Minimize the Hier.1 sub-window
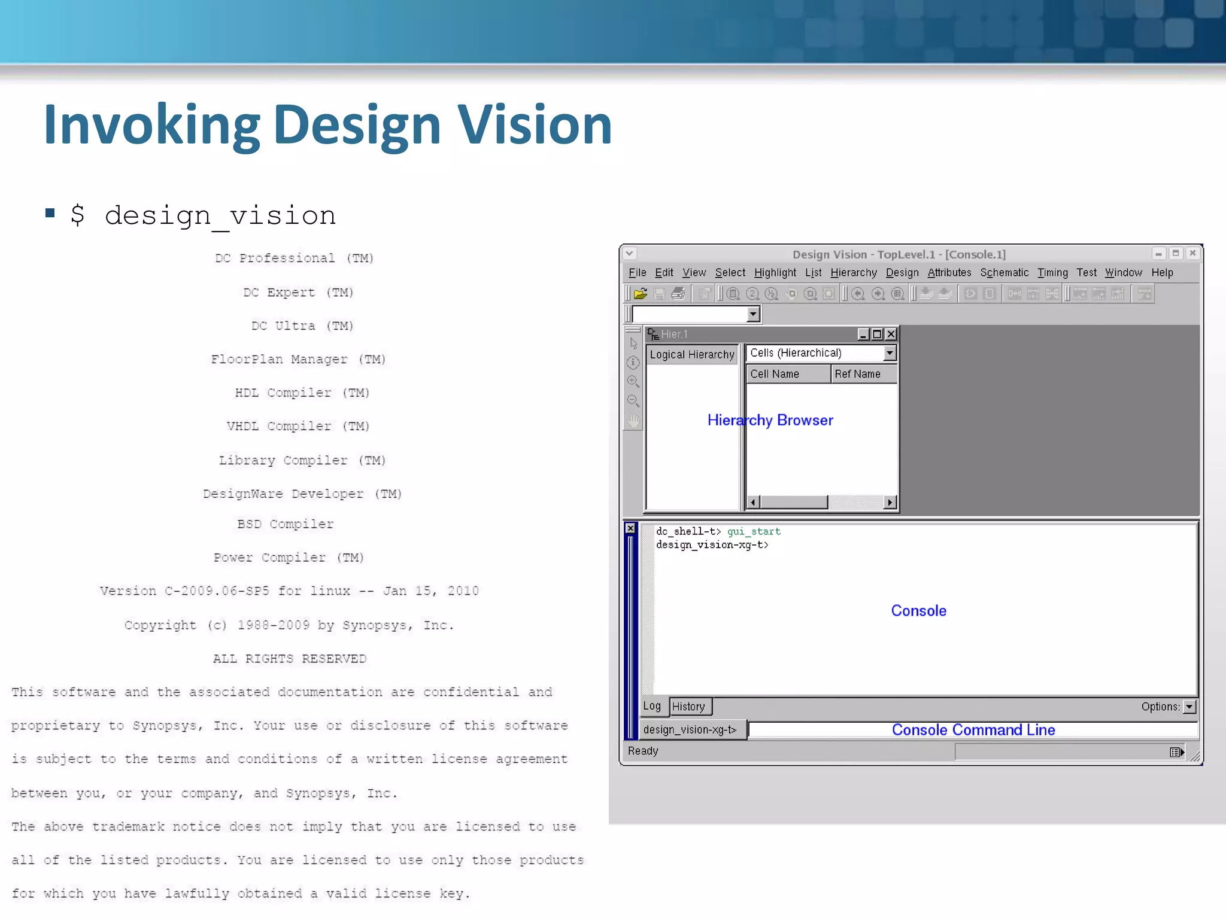 (x=863, y=334)
